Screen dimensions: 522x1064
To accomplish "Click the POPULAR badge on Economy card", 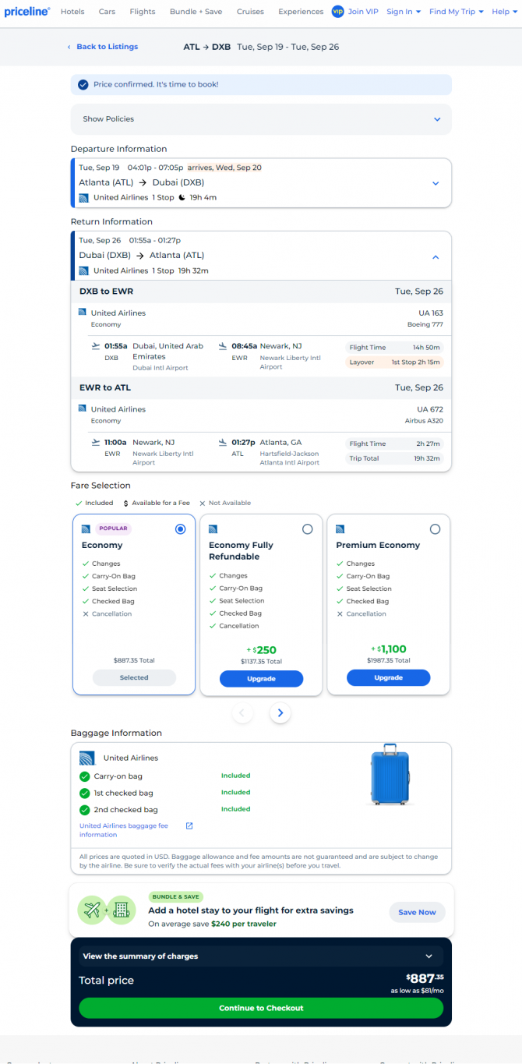I will [114, 528].
